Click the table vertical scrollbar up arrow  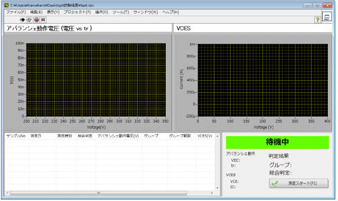[218, 136]
